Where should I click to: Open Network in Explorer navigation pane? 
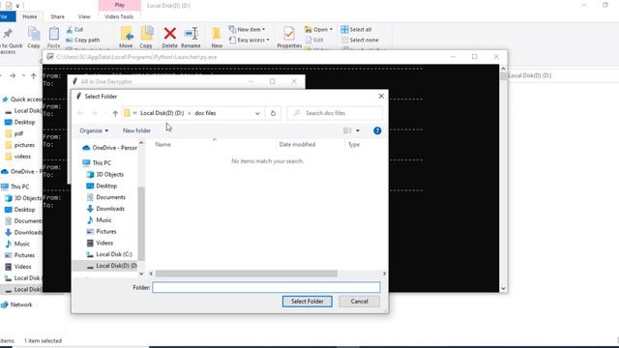click(x=16, y=304)
